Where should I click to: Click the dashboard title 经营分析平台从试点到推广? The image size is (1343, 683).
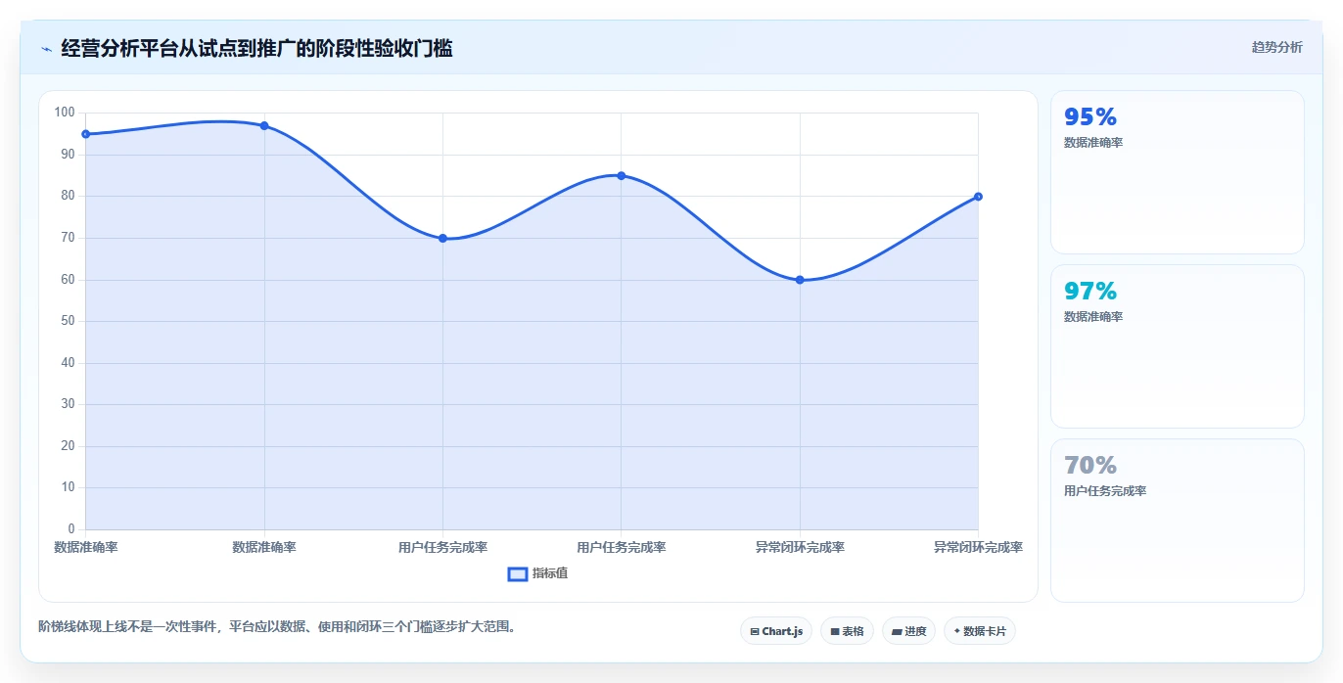(256, 48)
